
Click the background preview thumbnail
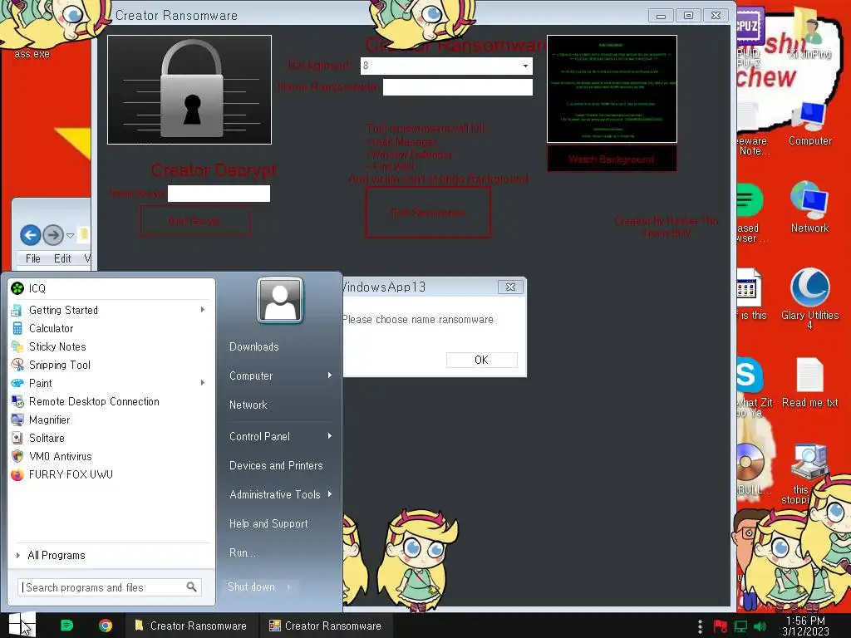(x=612, y=89)
